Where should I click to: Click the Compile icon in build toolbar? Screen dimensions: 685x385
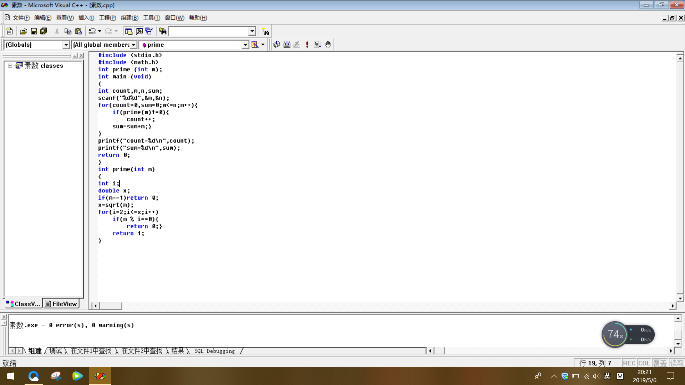pos(276,45)
